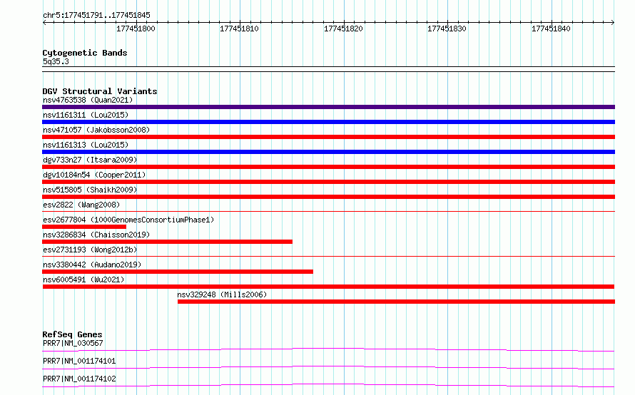635x395 pixels.
Task: Open the nsv3286834 (Chaisson2019) variant
Action: 96,235
